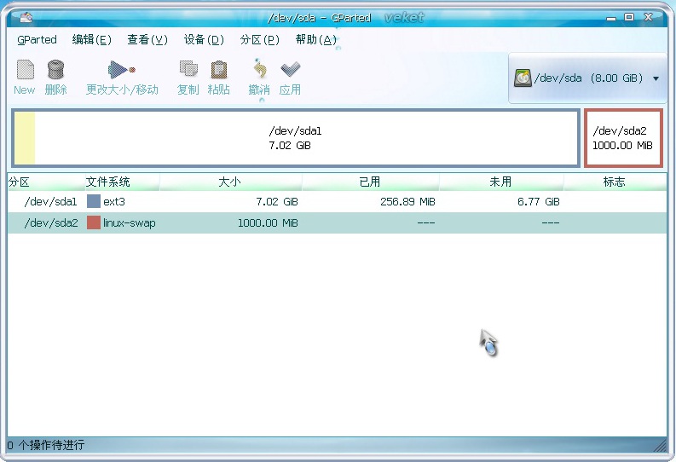Click the linux-swap filesystem text
676x462 pixels.
pos(130,223)
